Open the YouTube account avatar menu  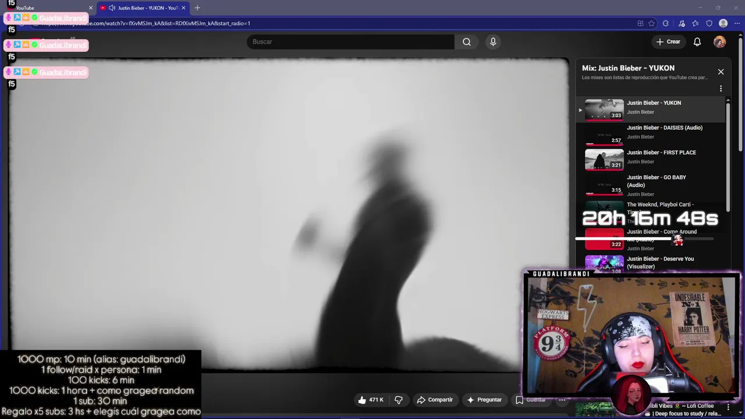pos(720,42)
